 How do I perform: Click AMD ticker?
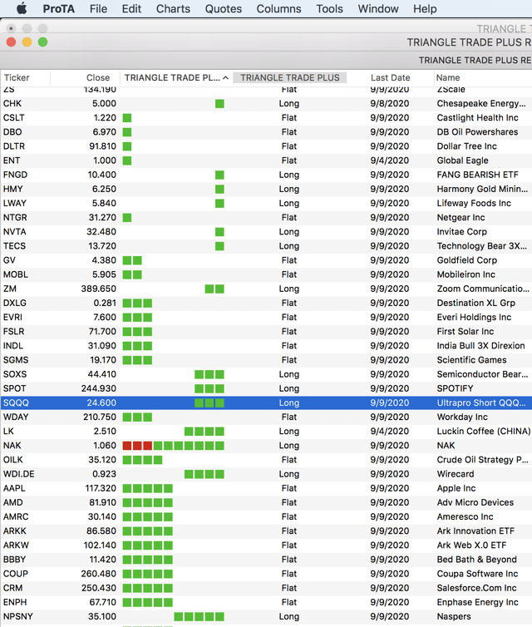13,502
